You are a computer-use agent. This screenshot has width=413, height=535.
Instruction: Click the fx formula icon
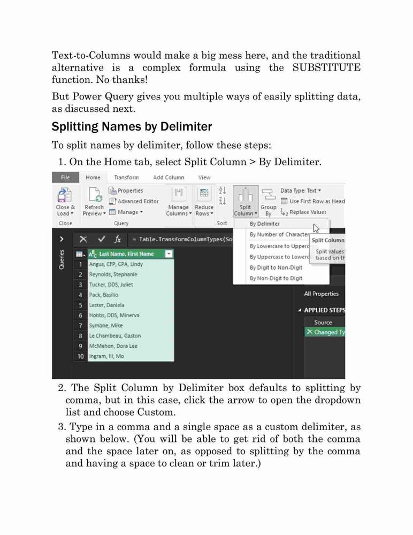pos(118,239)
